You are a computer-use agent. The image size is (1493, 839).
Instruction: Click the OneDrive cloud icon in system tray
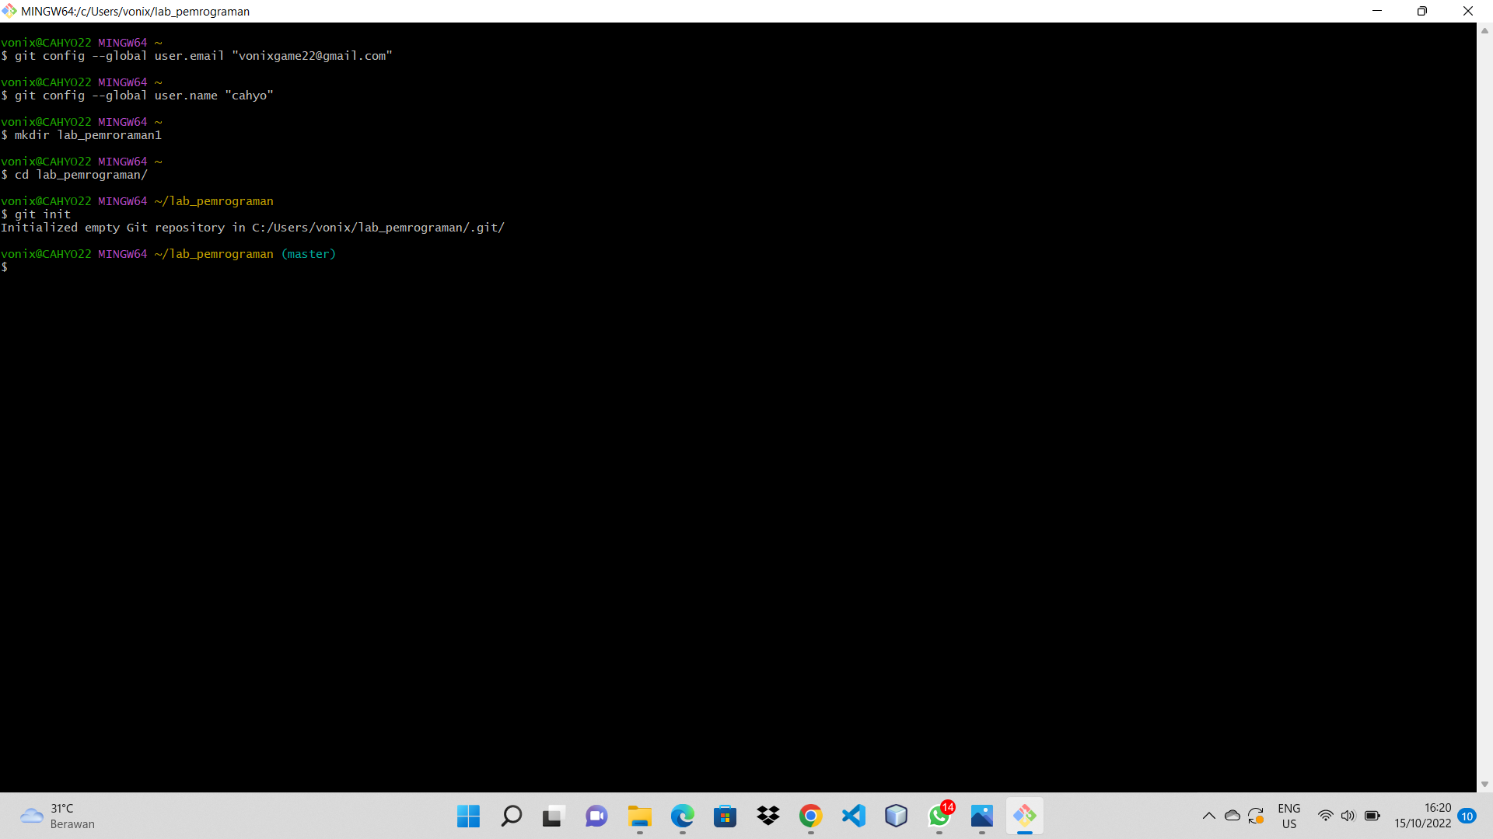pyautogui.click(x=1233, y=816)
